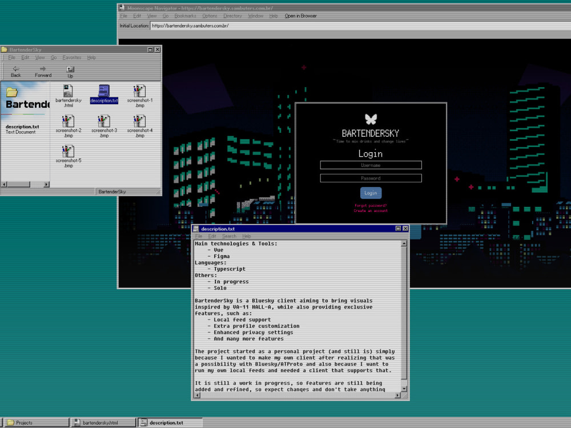Click the Initial Location URL field

[x=360, y=26]
